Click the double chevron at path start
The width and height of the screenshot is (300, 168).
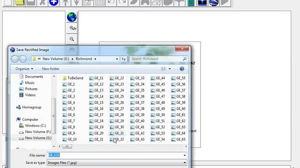coord(39,59)
